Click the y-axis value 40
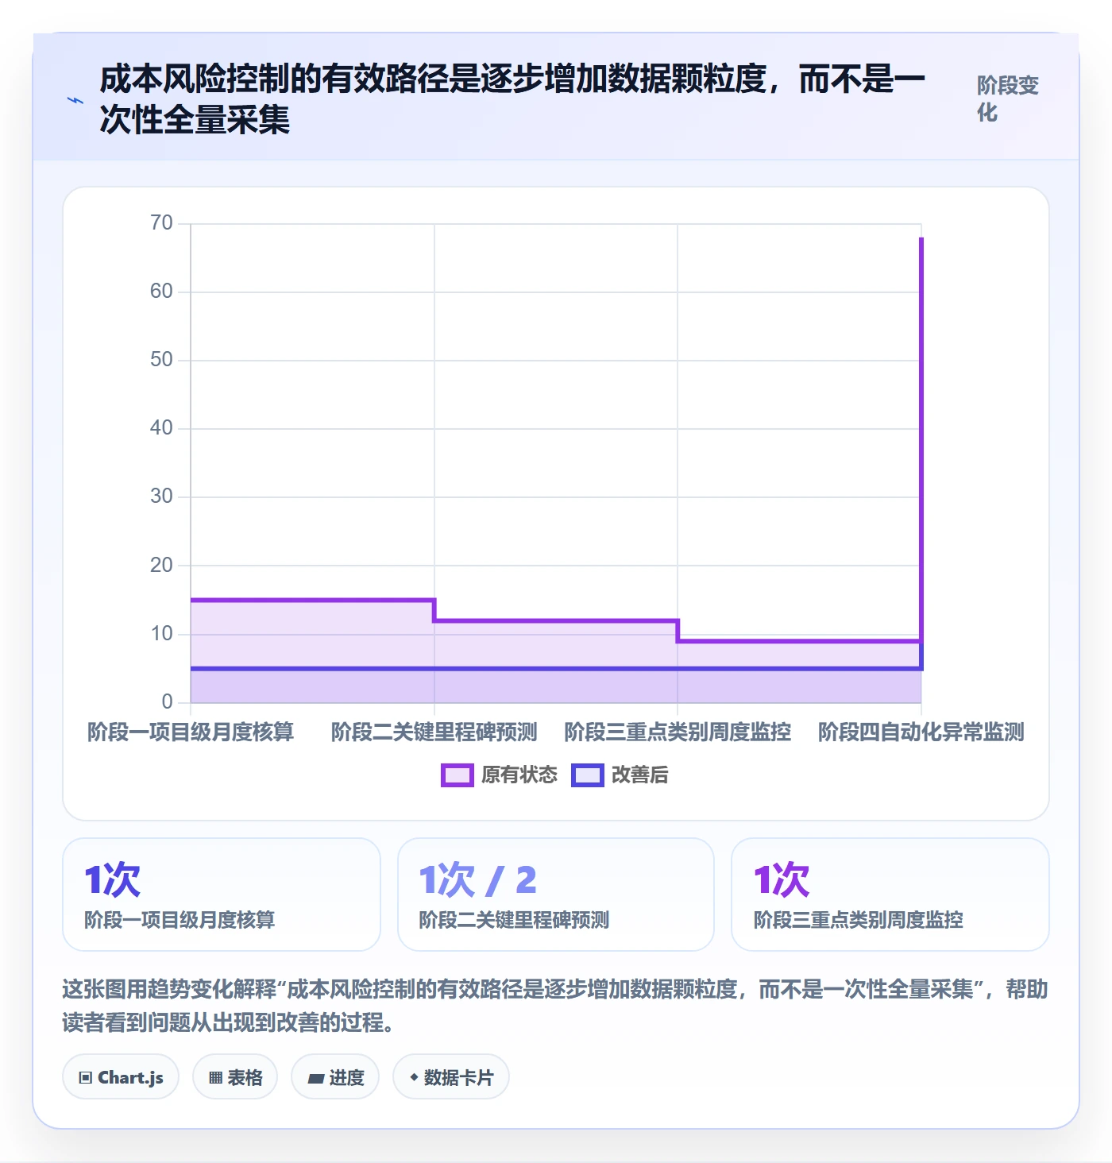Image resolution: width=1112 pixels, height=1163 pixels. [161, 428]
